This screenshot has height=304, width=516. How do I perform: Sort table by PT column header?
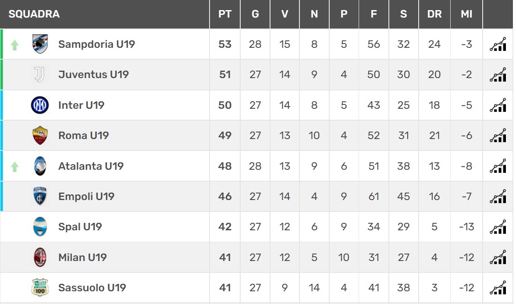point(225,14)
